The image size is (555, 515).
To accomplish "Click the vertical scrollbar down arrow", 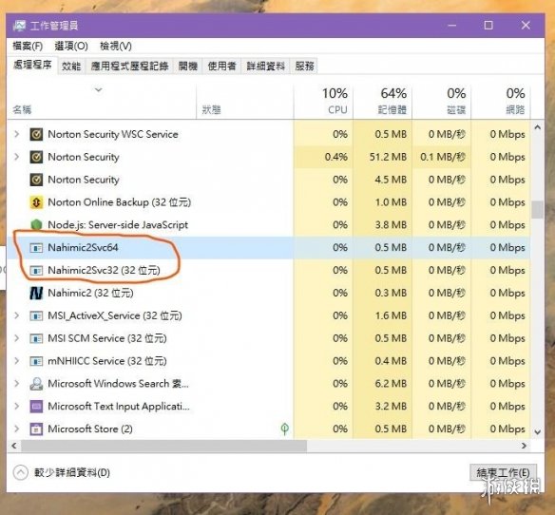I will 537,431.
